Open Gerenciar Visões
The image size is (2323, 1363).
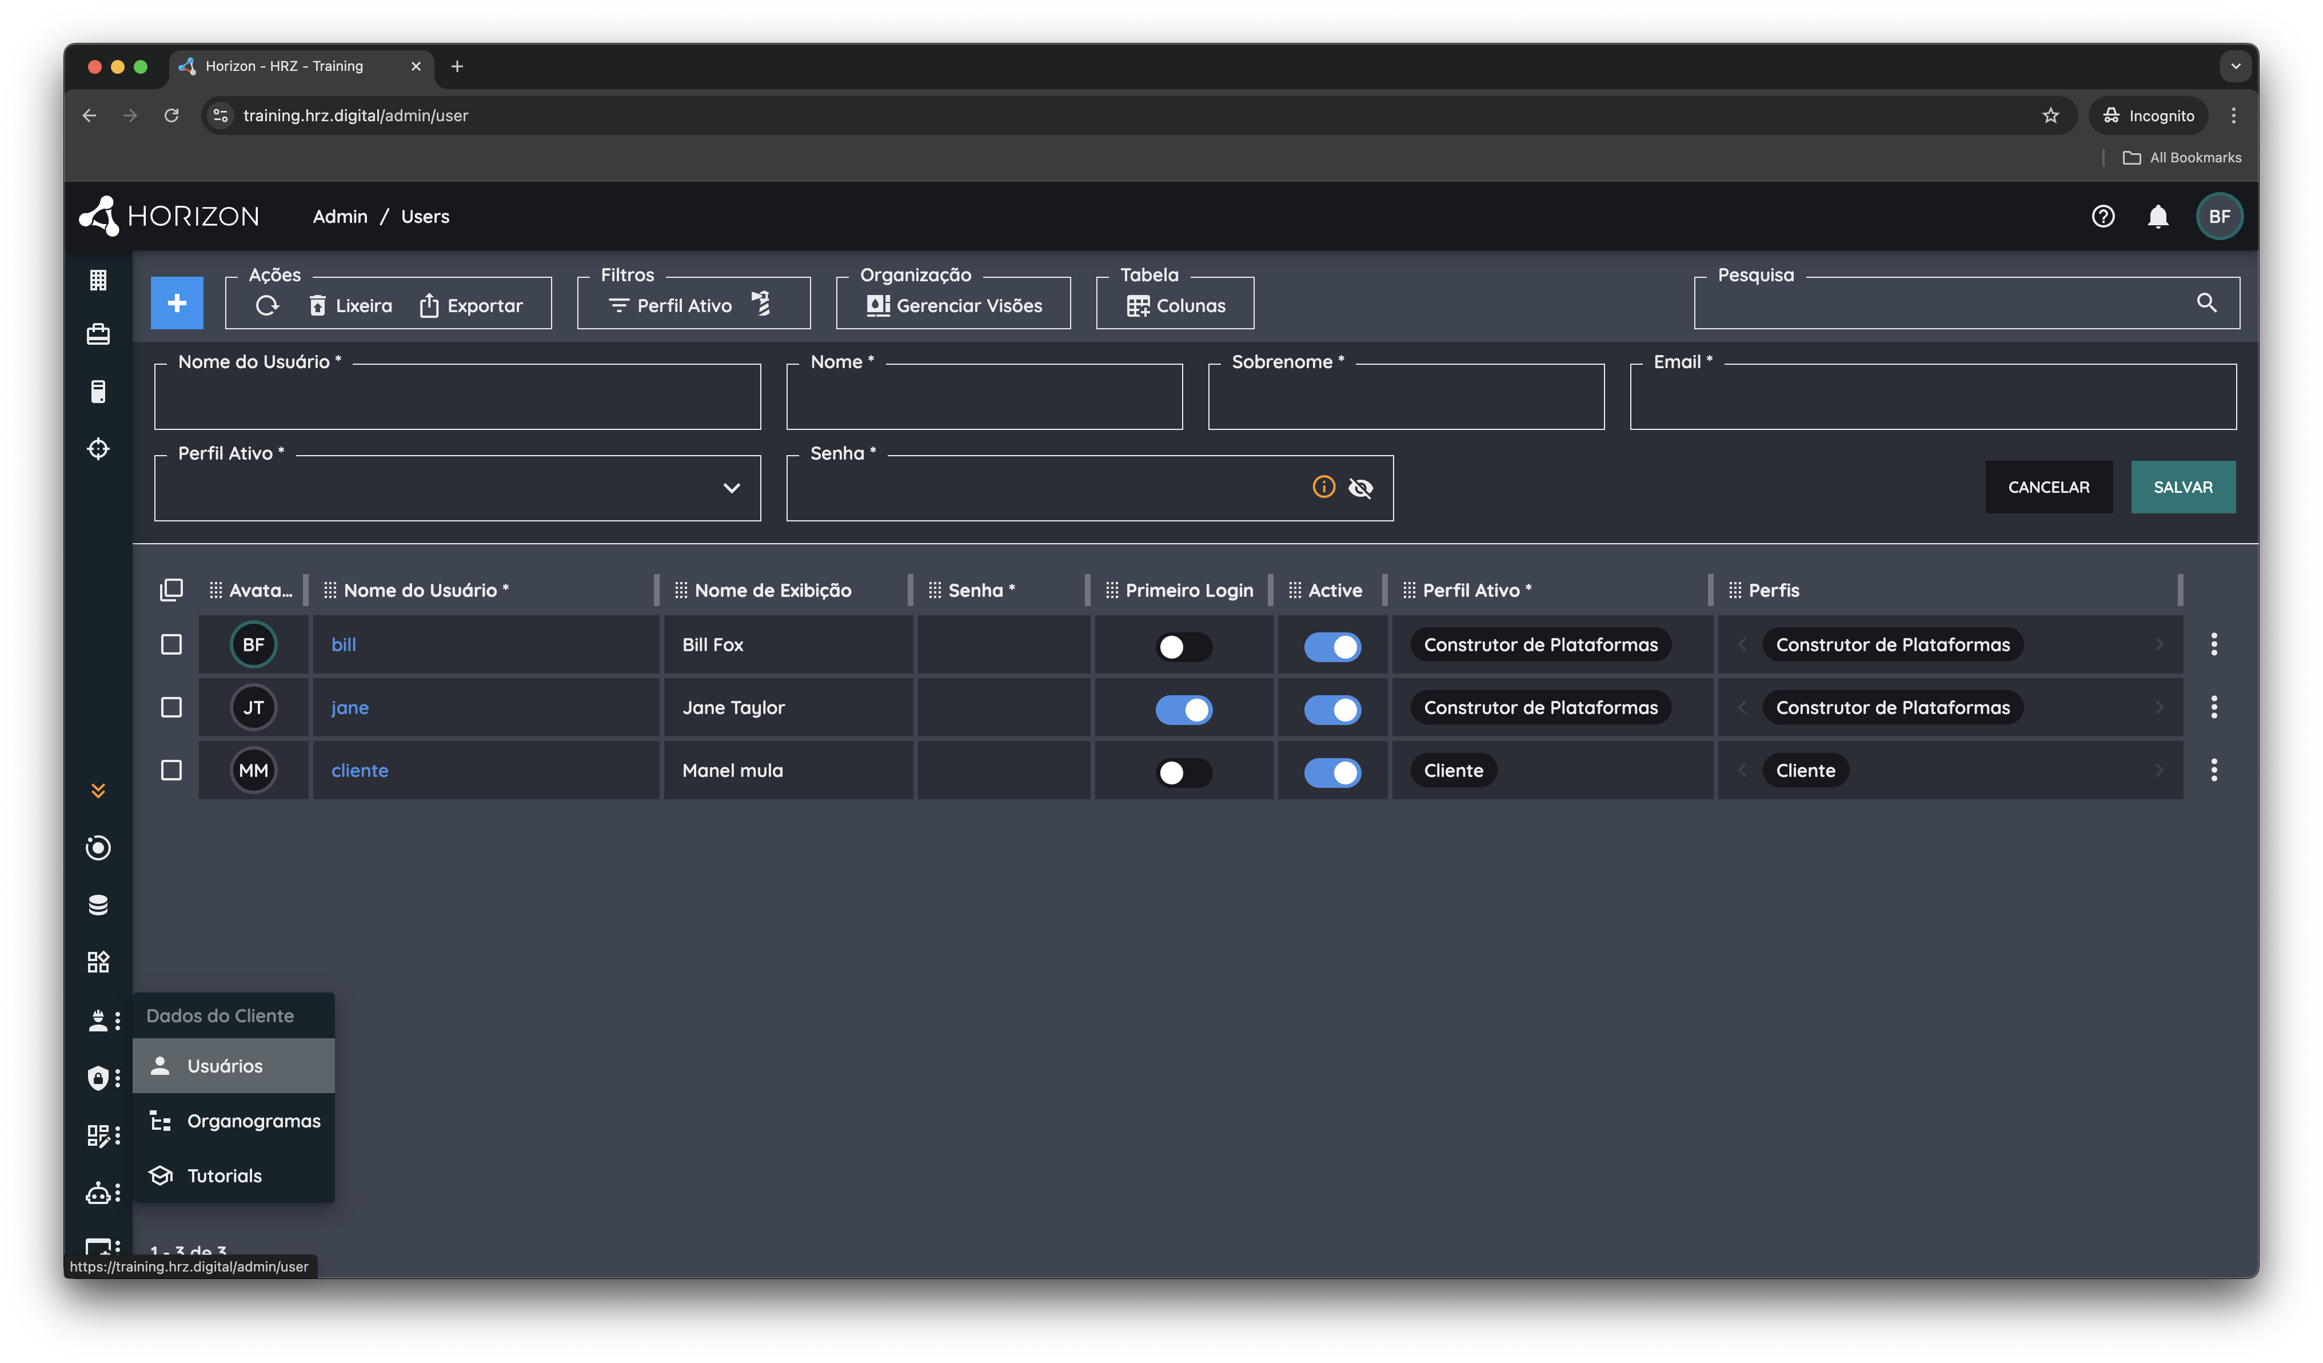tap(954, 305)
